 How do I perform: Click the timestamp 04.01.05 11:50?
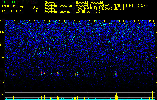tap(13, 11)
